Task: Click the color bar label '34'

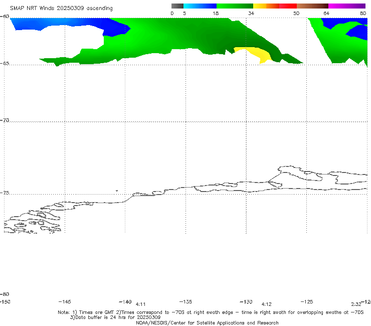Action: [x=251, y=14]
